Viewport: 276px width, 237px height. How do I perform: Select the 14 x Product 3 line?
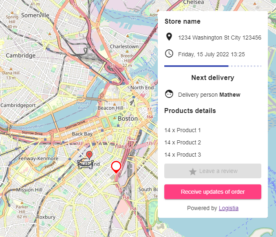tap(183, 155)
